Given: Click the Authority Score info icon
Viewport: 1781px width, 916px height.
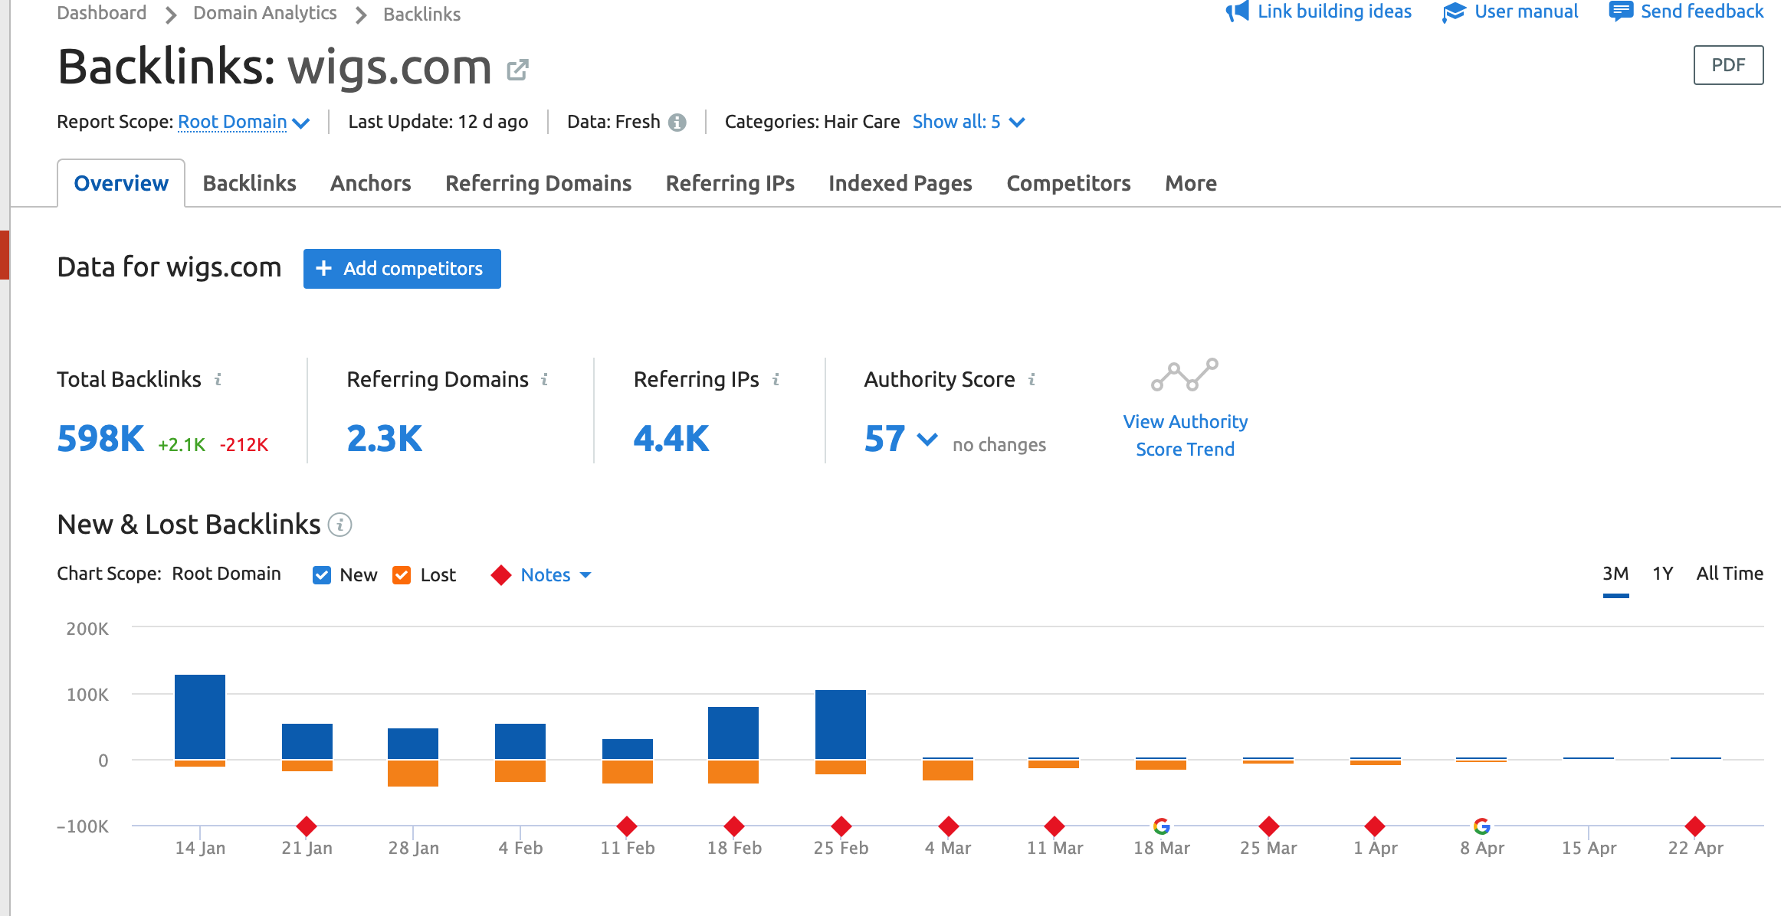Looking at the screenshot, I should coord(1032,379).
